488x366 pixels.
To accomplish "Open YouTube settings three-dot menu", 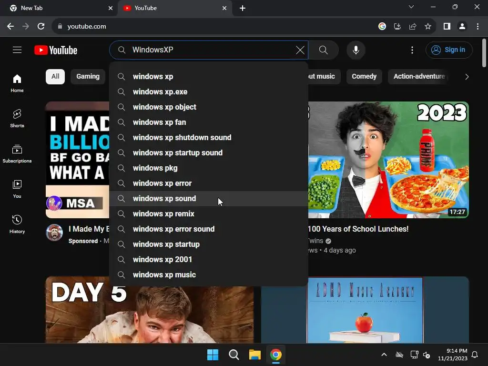I will point(412,50).
